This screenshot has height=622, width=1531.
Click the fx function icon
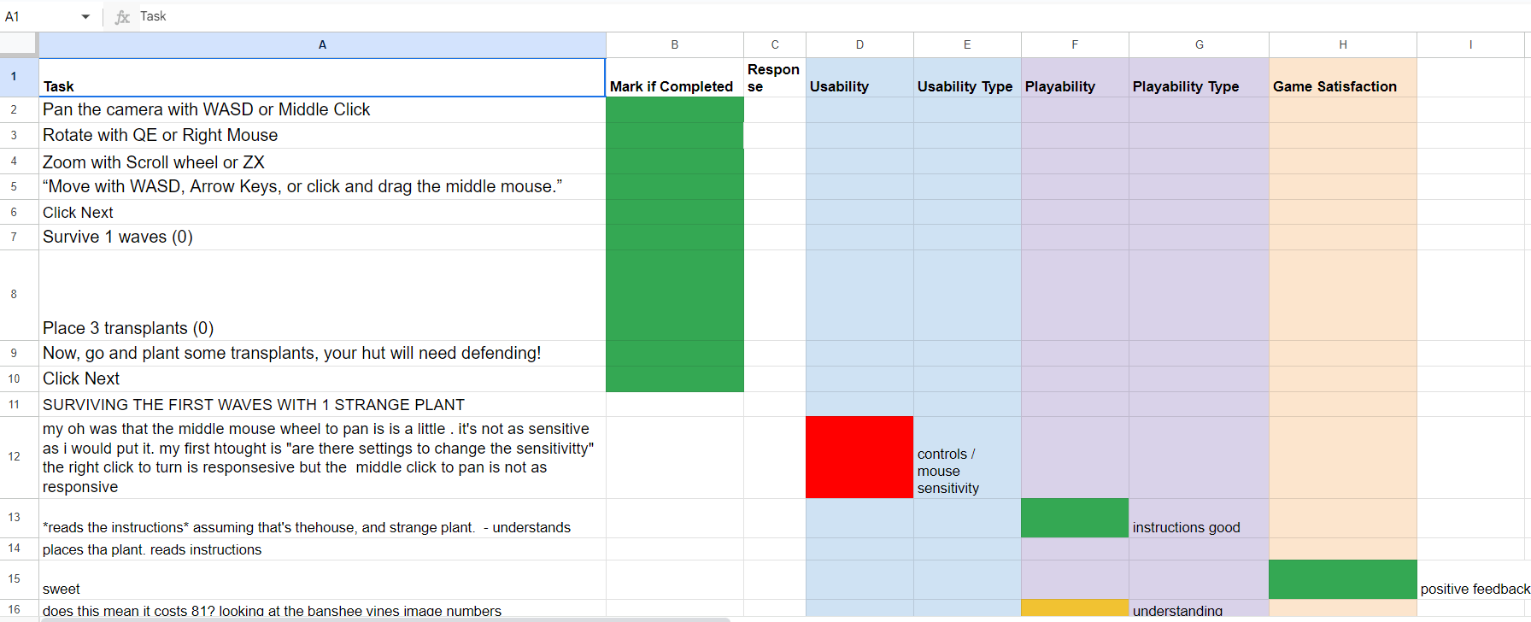[122, 17]
